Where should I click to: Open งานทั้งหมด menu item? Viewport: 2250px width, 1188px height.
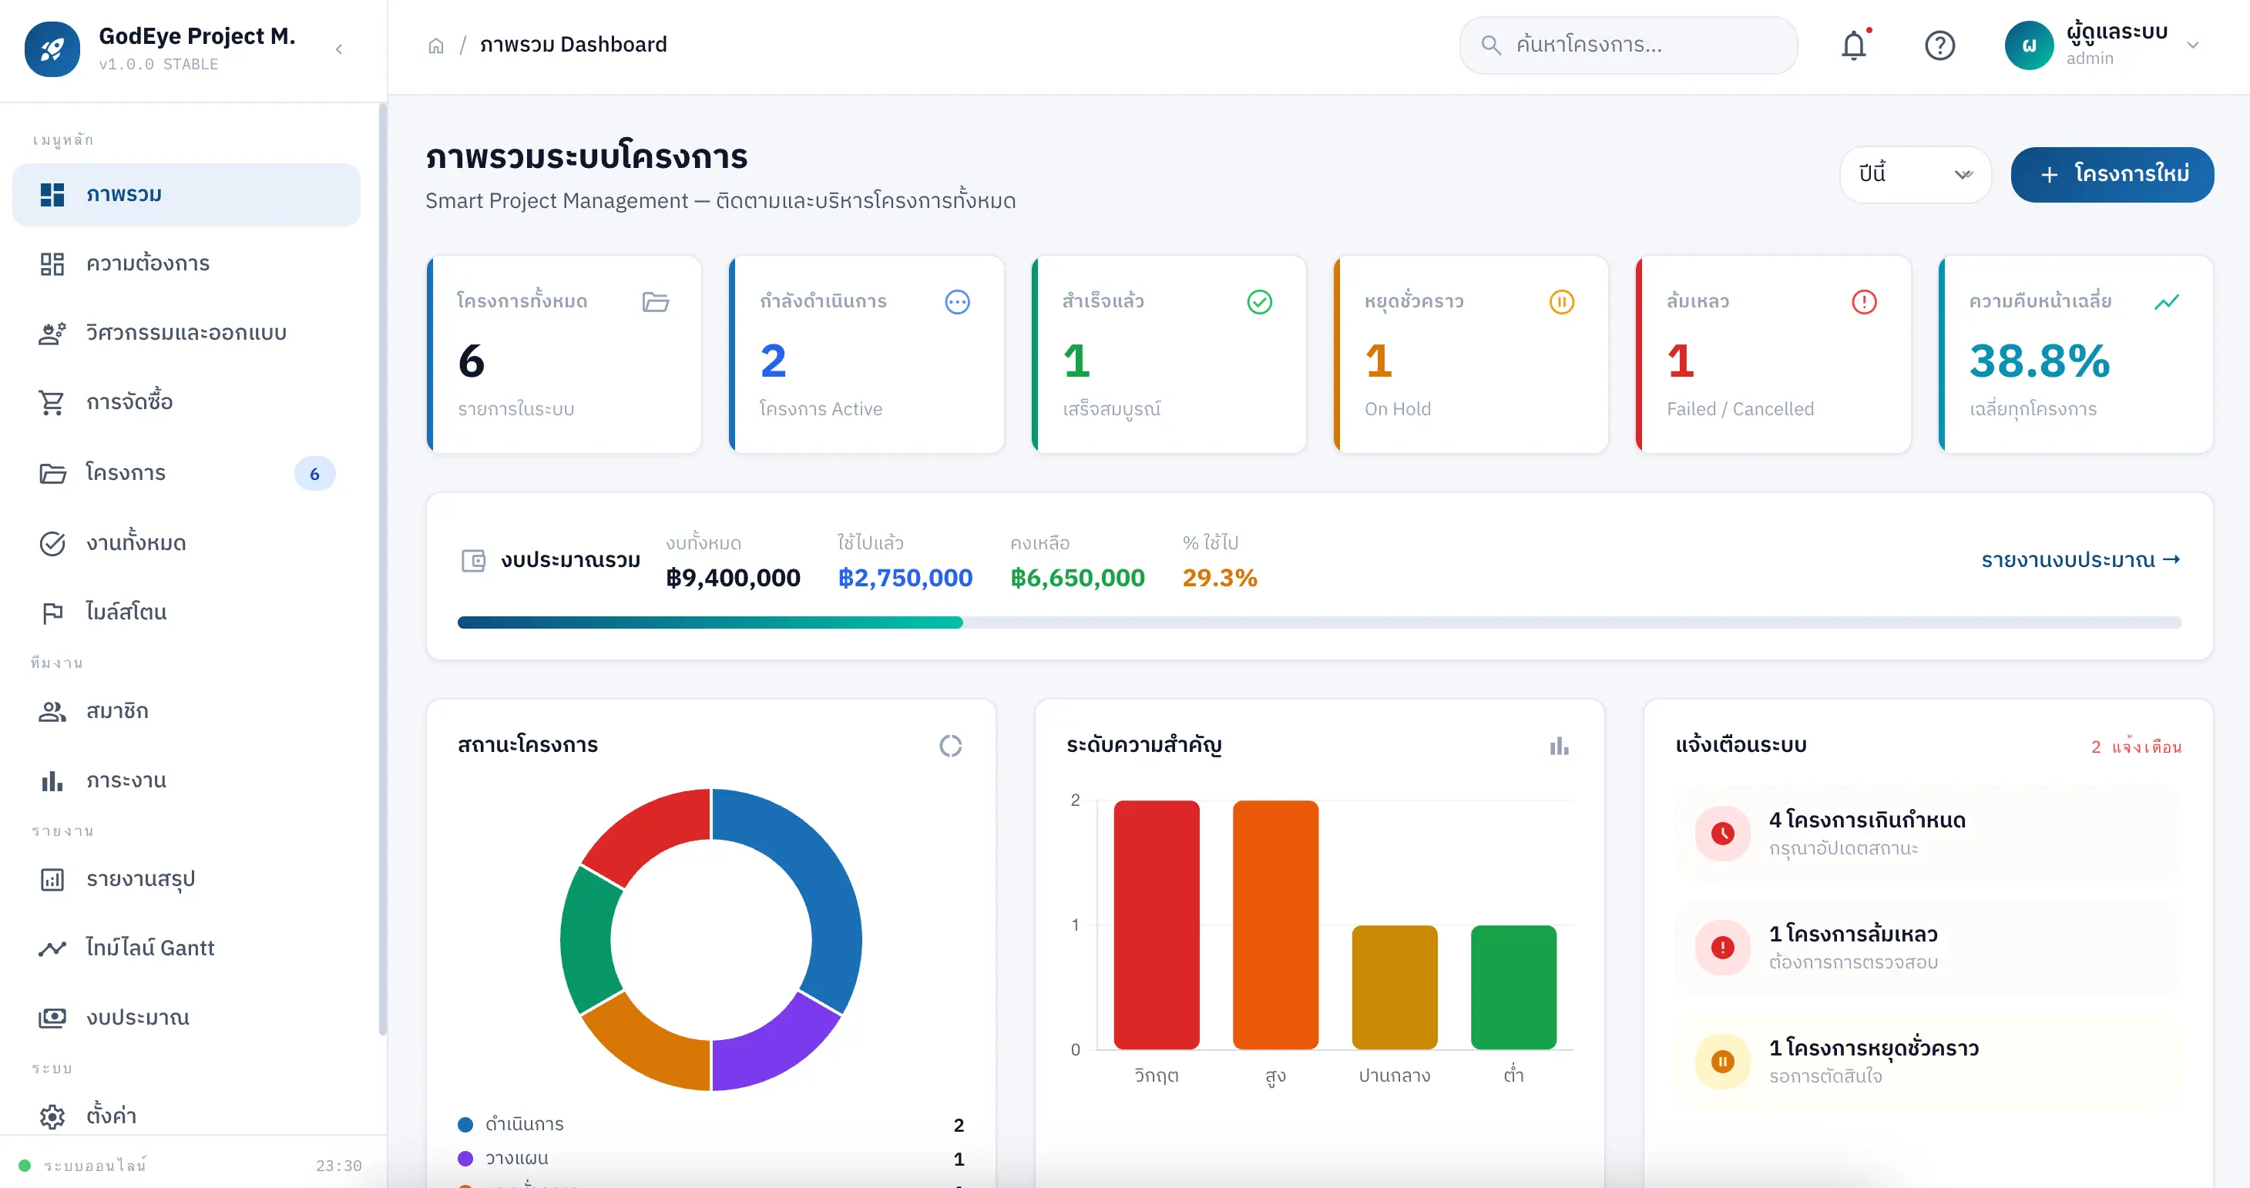[186, 542]
